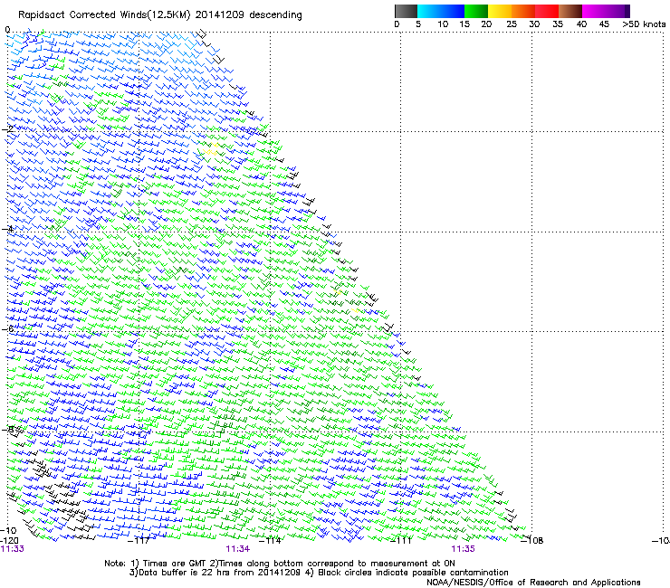Click the date text '20141209 descending'

point(249,15)
